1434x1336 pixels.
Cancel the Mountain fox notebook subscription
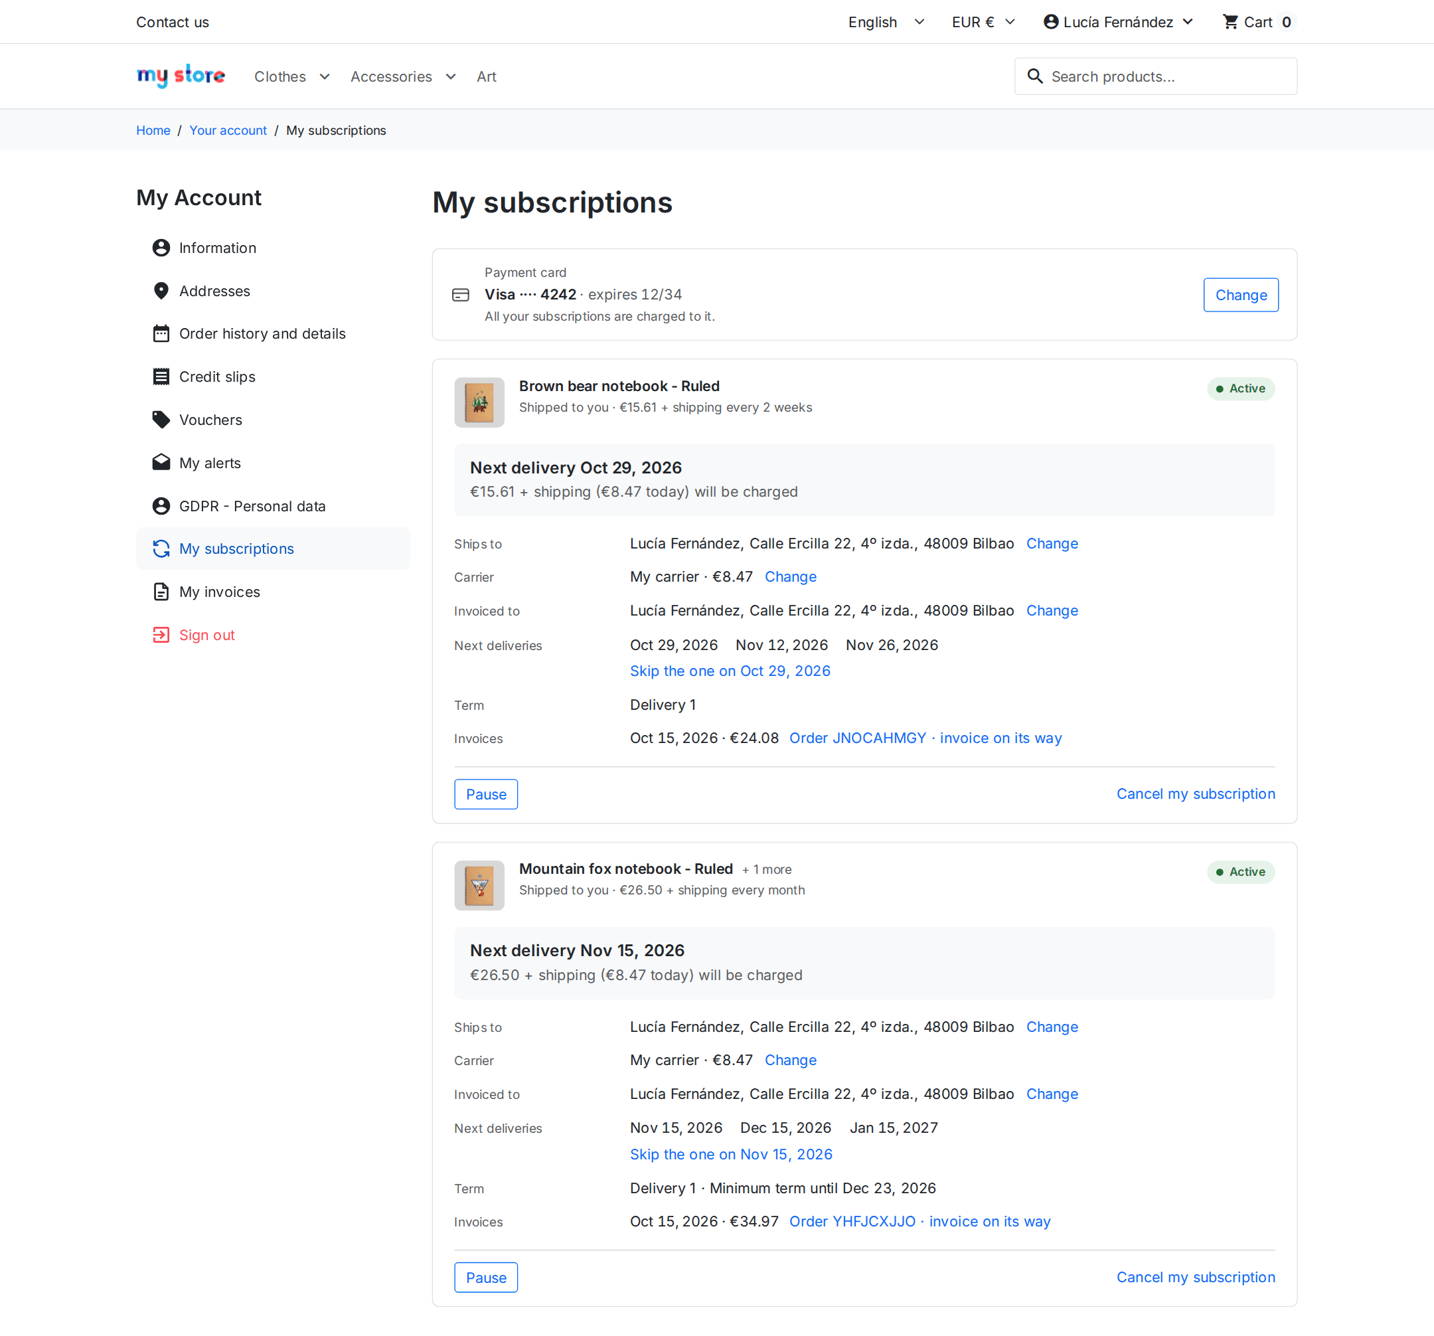click(x=1195, y=1277)
